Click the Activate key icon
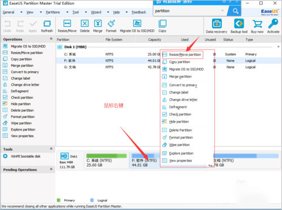Image resolution: width=282 pixels, height=210 pixels. (273, 26)
